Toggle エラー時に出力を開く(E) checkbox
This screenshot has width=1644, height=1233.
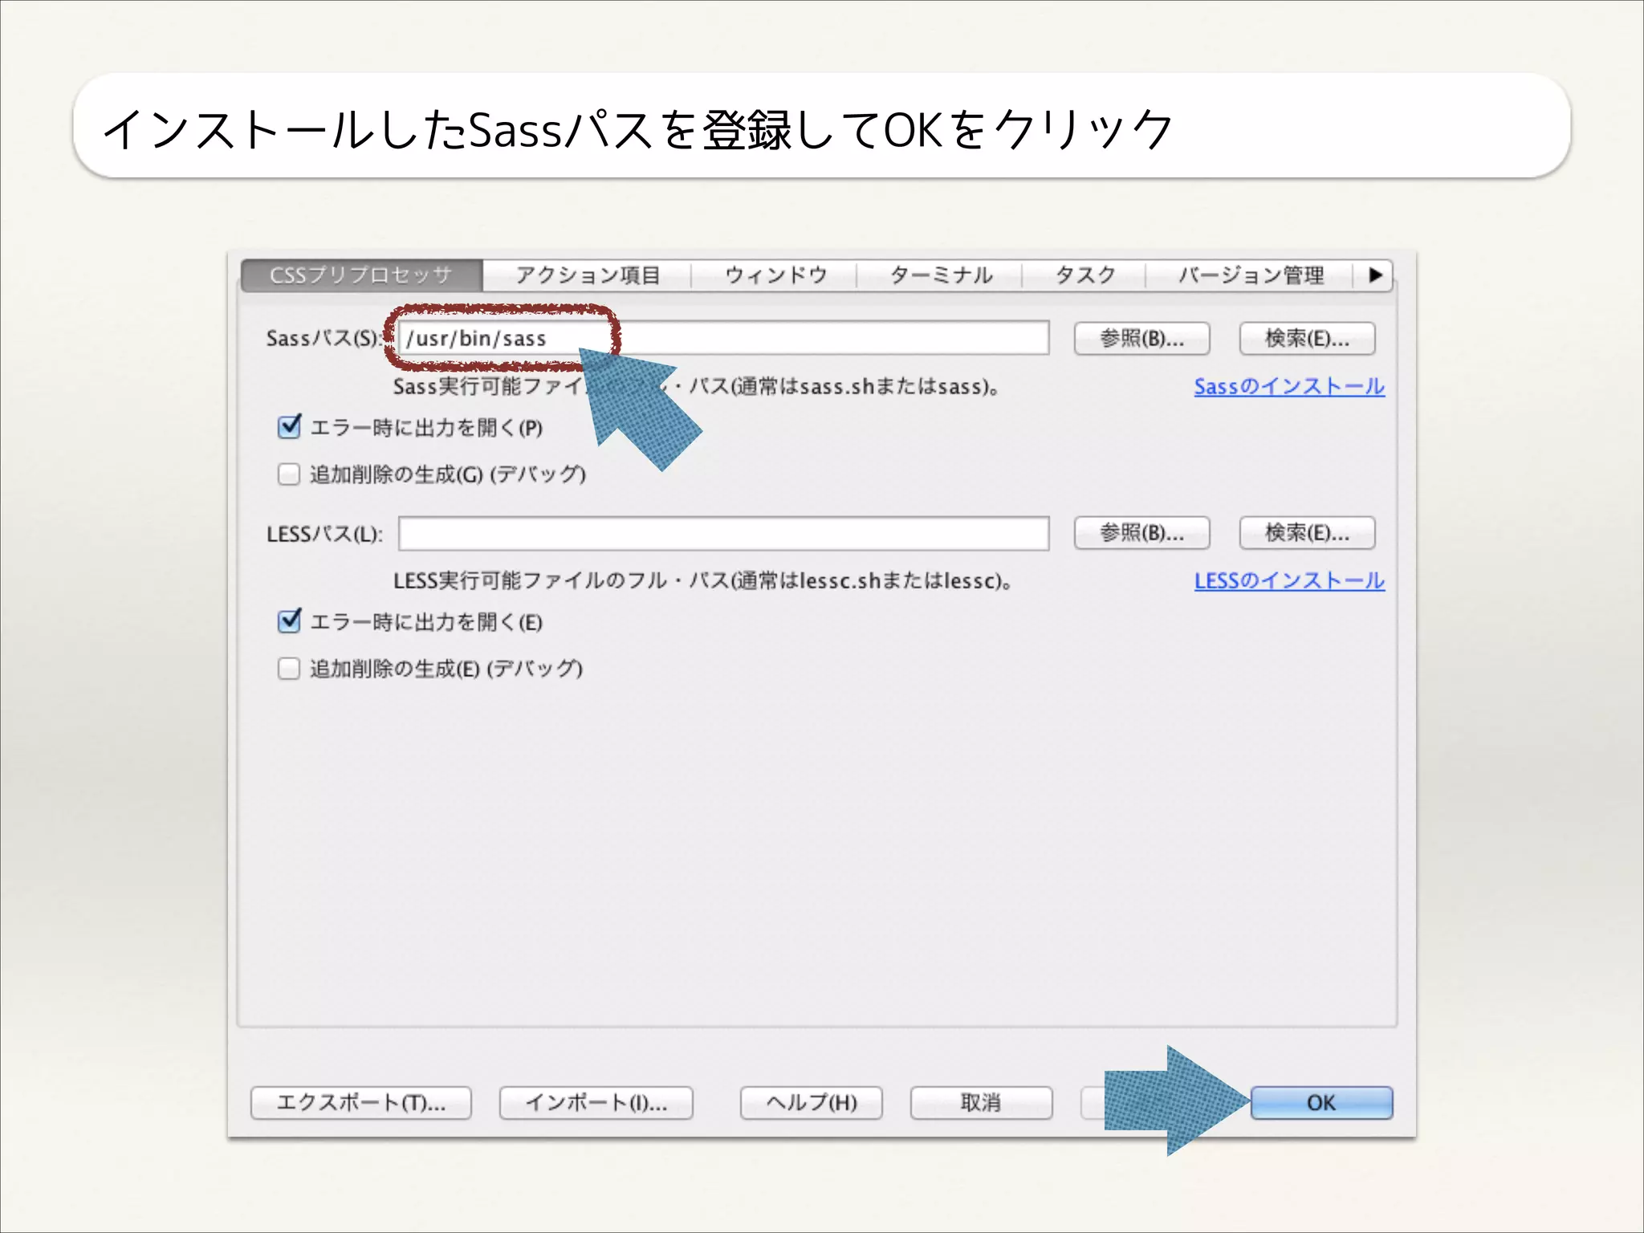click(289, 621)
